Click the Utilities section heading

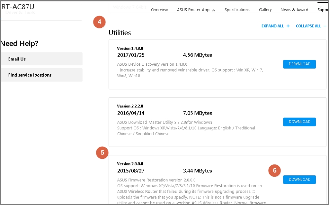[x=120, y=33]
